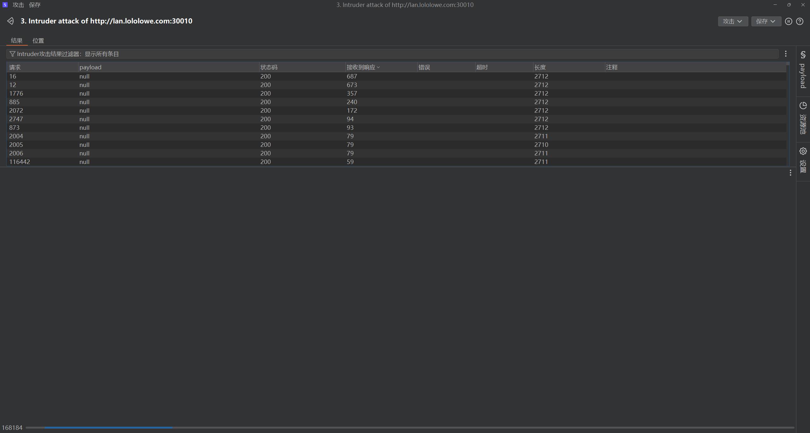The width and height of the screenshot is (810, 433).
Task: Open the 攻击 menu in title bar
Action: pos(18,5)
